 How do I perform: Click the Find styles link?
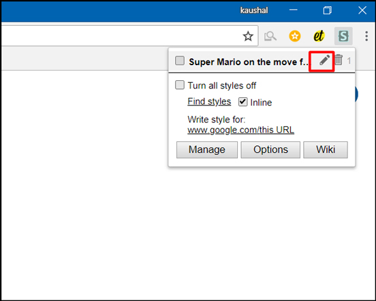tap(209, 101)
